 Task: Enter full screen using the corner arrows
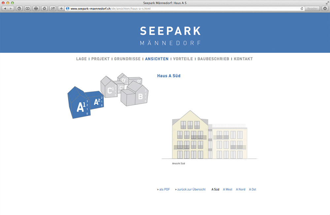pyautogui.click(x=327, y=3)
